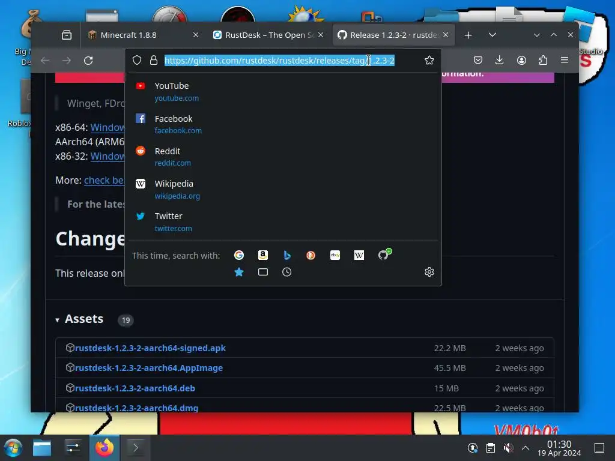
Task: Choose the Facebook suggestion
Action: tap(283, 124)
